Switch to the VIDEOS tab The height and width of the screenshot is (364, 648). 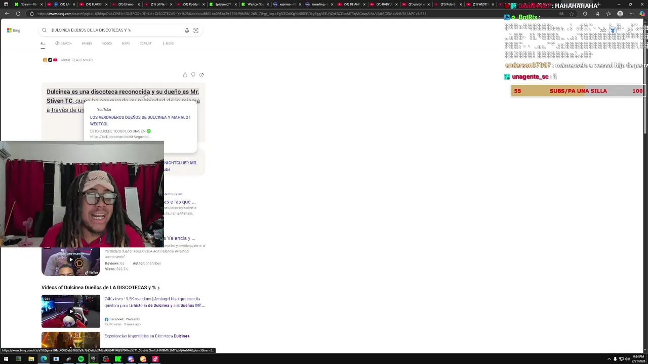[107, 43]
